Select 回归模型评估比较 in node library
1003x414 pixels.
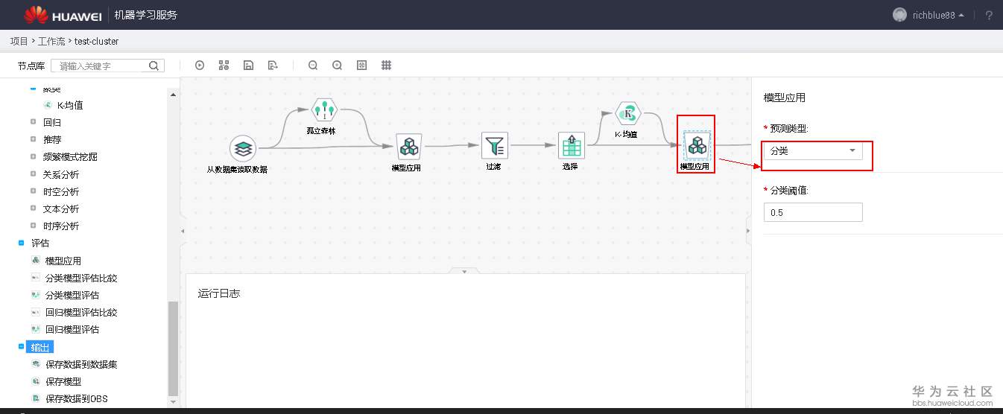pyautogui.click(x=81, y=312)
